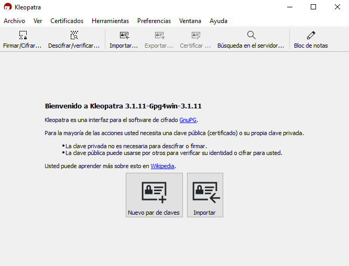Viewport: 349px width, 266px height.
Task: Open the Descifrar/verificar tool
Action: (74, 39)
